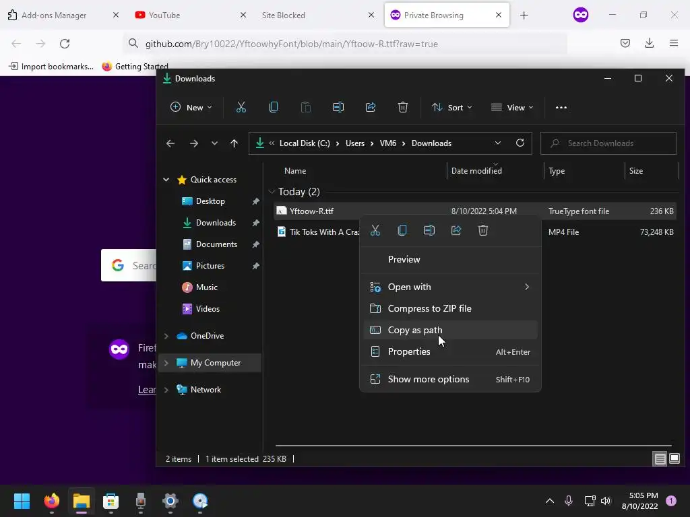Click the Delete trash icon in Explorer toolbar

(403, 107)
